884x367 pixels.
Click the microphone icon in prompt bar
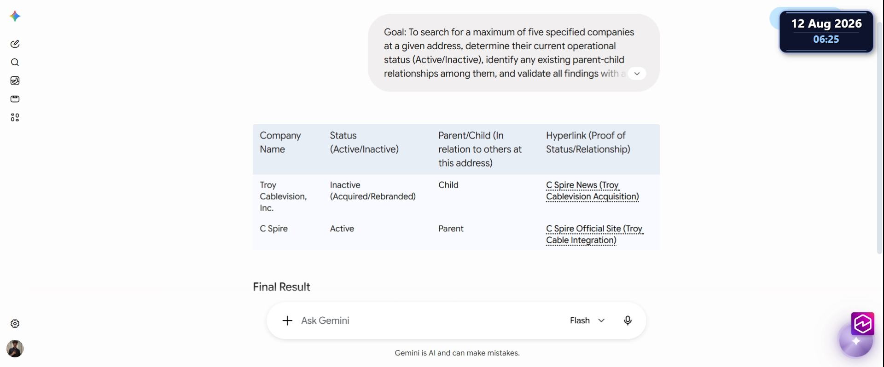[628, 321]
